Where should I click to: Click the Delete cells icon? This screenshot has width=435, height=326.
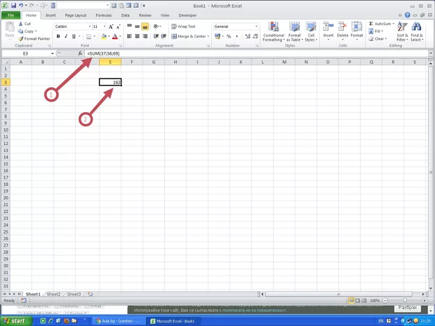342,27
